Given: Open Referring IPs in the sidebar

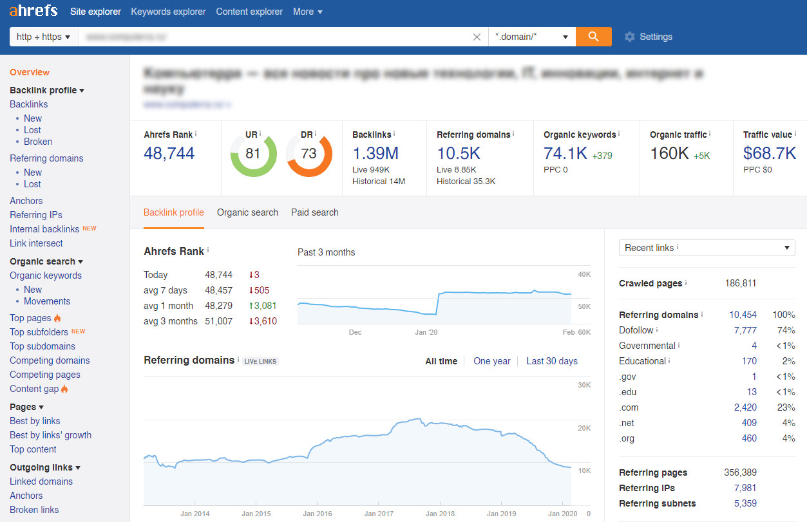Looking at the screenshot, I should 36,215.
